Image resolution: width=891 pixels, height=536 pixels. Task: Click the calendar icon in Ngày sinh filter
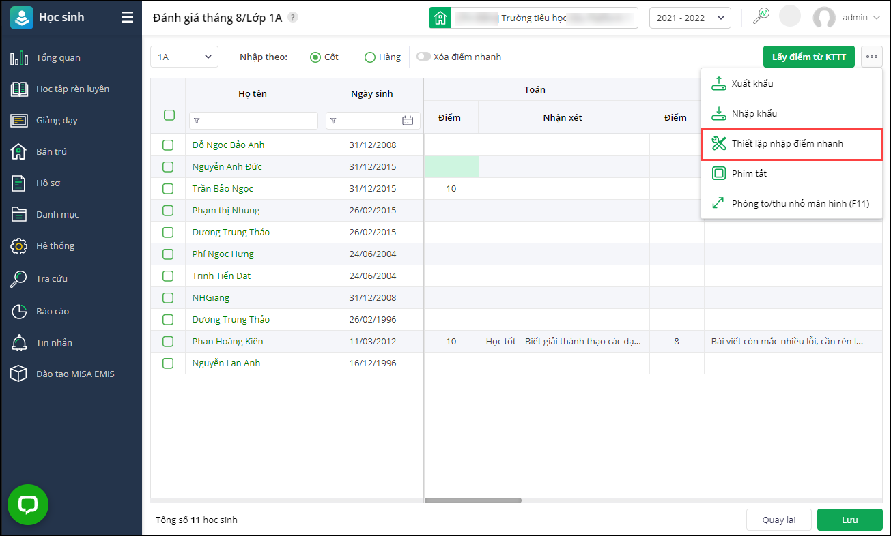[x=408, y=121]
